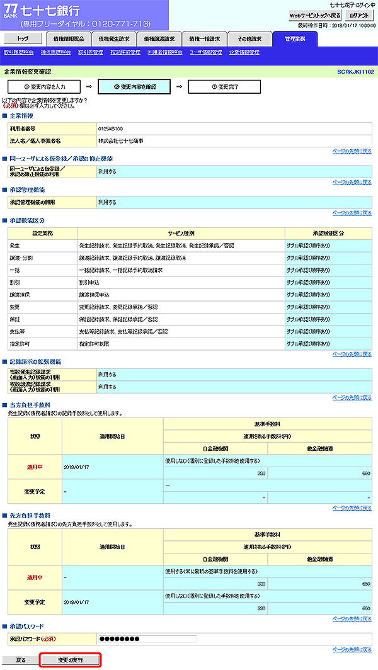Open ユーザ情報管理 submenu link

tap(206, 52)
